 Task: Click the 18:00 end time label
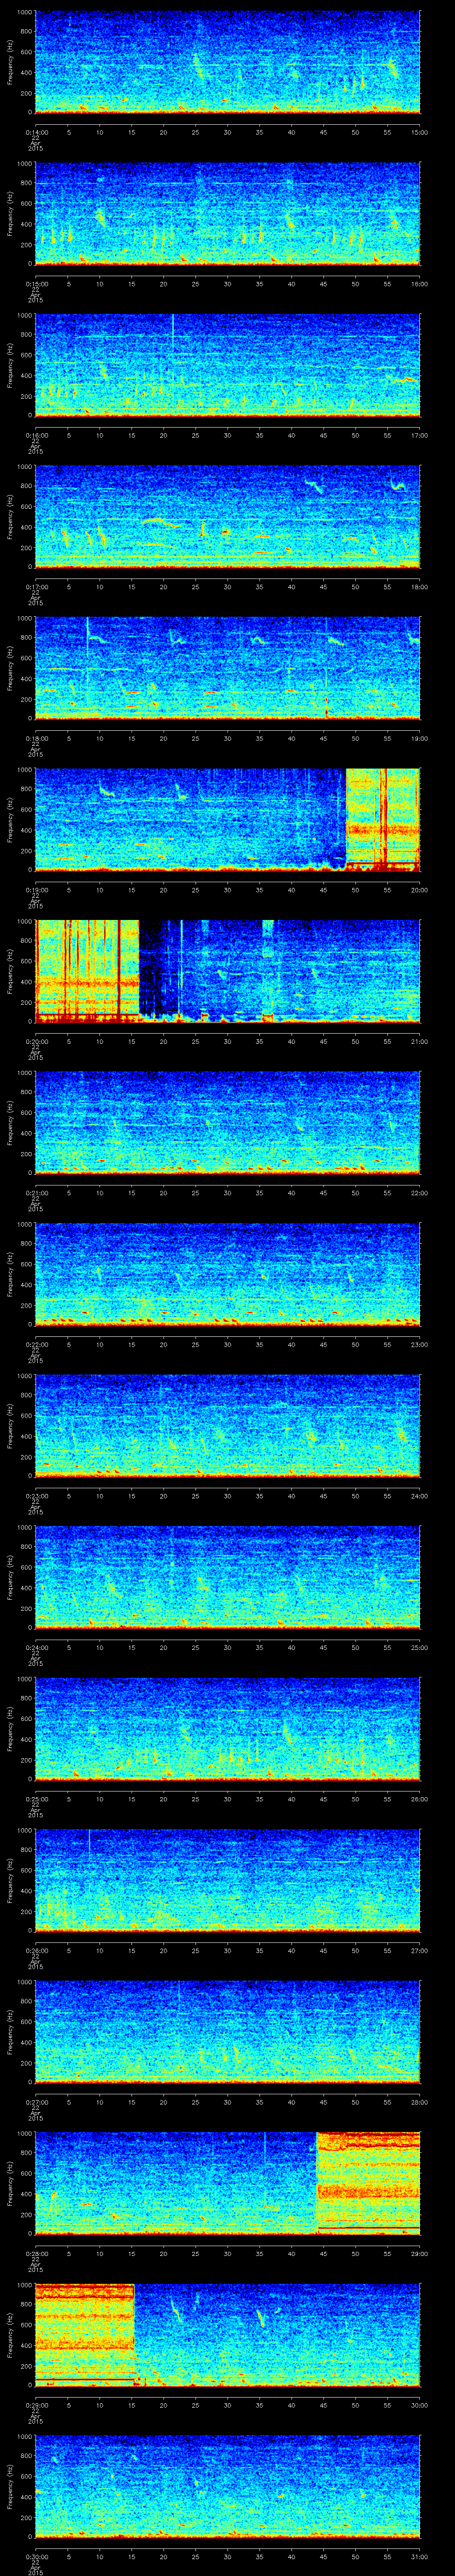click(420, 586)
